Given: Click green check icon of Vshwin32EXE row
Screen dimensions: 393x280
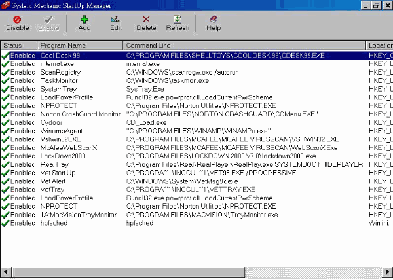Looking at the screenshot, I should (5, 139).
